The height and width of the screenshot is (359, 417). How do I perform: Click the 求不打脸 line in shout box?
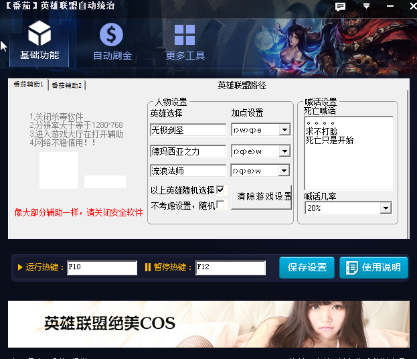tap(321, 131)
